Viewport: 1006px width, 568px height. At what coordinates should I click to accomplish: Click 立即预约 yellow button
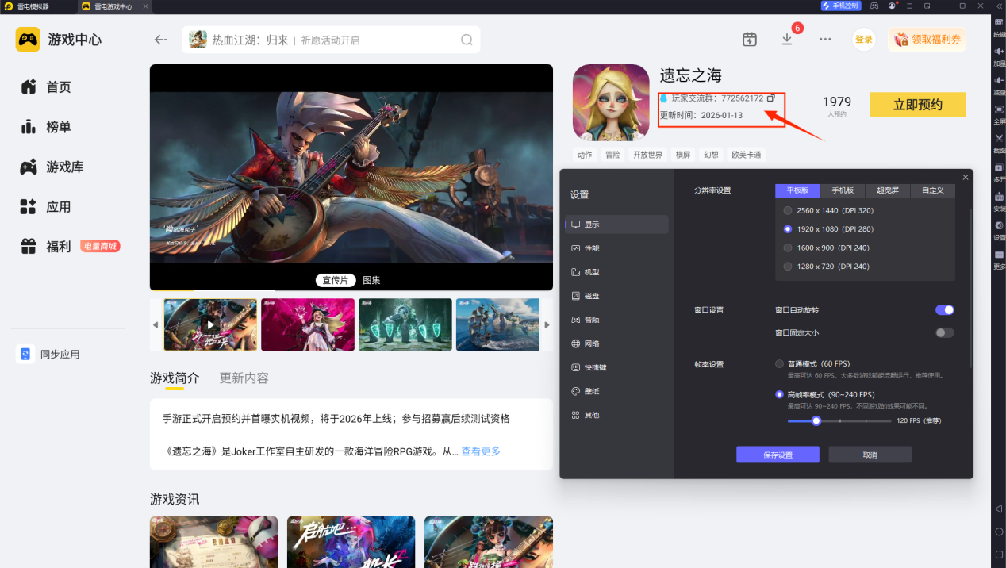(918, 105)
